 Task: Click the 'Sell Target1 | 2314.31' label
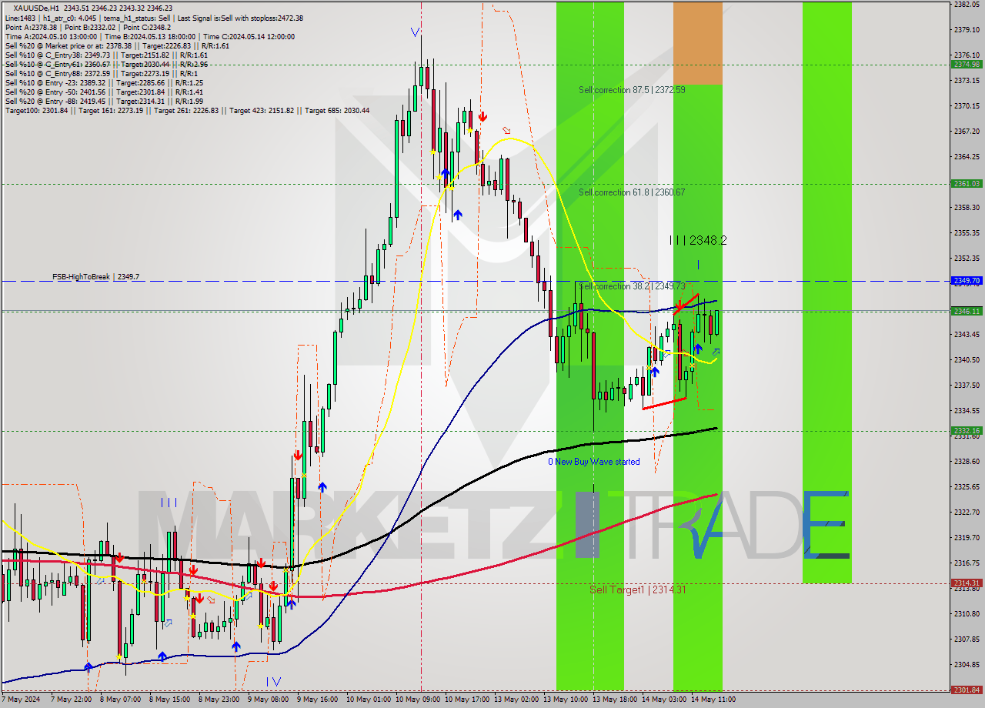coord(637,592)
